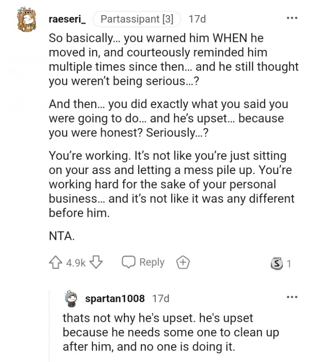The image size is (313, 362).
Task: Downvote raeseri_'s comment
Action: (x=96, y=263)
